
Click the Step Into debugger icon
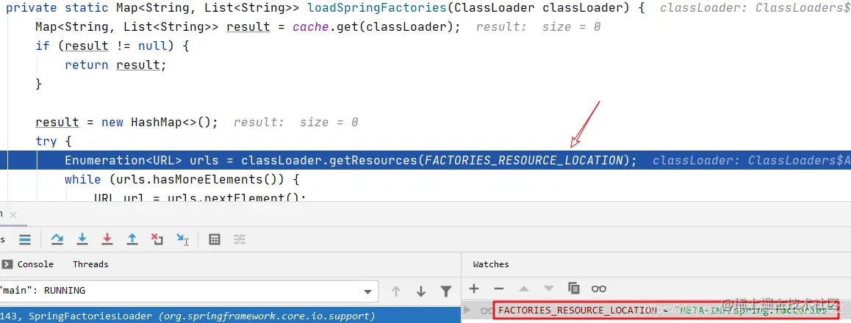click(82, 239)
